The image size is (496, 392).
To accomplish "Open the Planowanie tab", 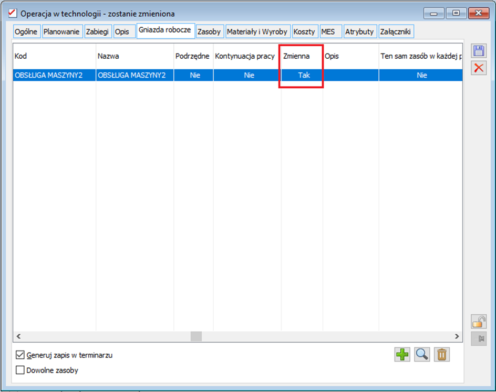I will [x=62, y=31].
